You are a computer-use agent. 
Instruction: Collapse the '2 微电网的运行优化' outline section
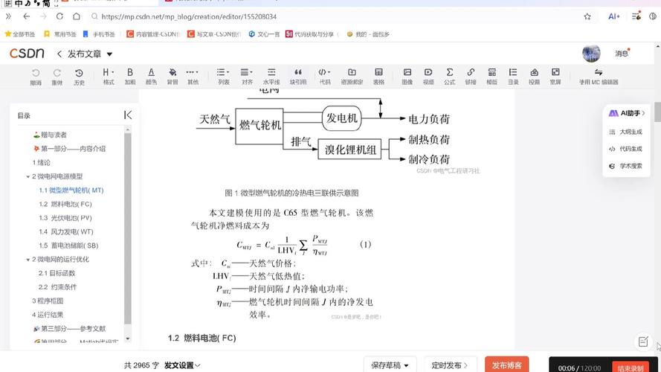(x=28, y=260)
